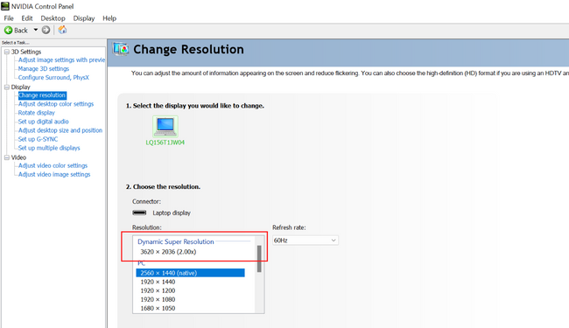Open Set up multiple displays
Image resolution: width=569 pixels, height=328 pixels.
[x=49, y=148]
